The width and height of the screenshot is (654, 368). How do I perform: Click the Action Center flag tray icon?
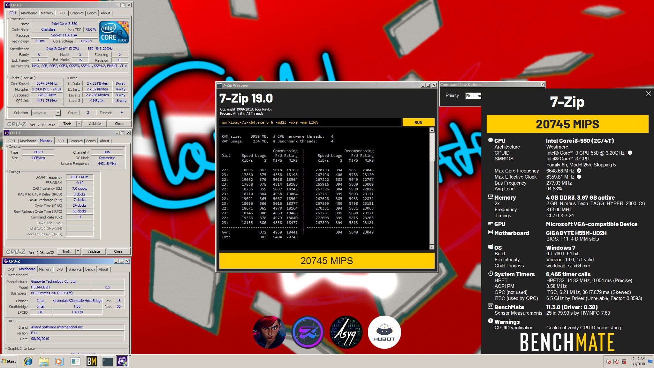pyautogui.click(x=616, y=362)
